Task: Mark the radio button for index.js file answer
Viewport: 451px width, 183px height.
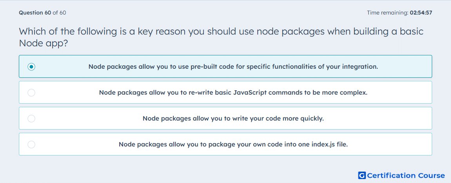Action: [31, 145]
